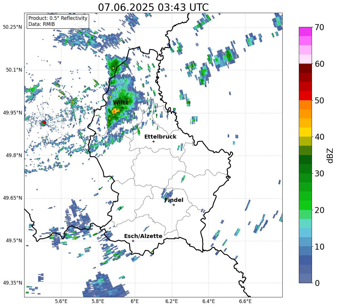Click the 70 tick on colorbar
This screenshot has height=307, width=337.
[x=319, y=28]
